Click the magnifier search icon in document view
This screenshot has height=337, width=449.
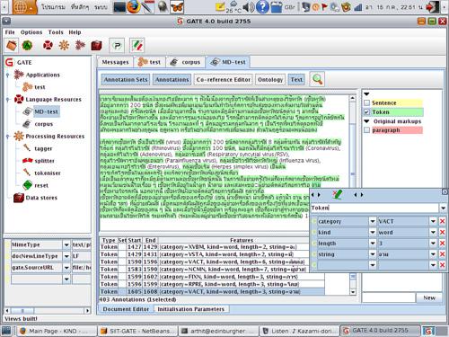pyautogui.click(x=317, y=79)
